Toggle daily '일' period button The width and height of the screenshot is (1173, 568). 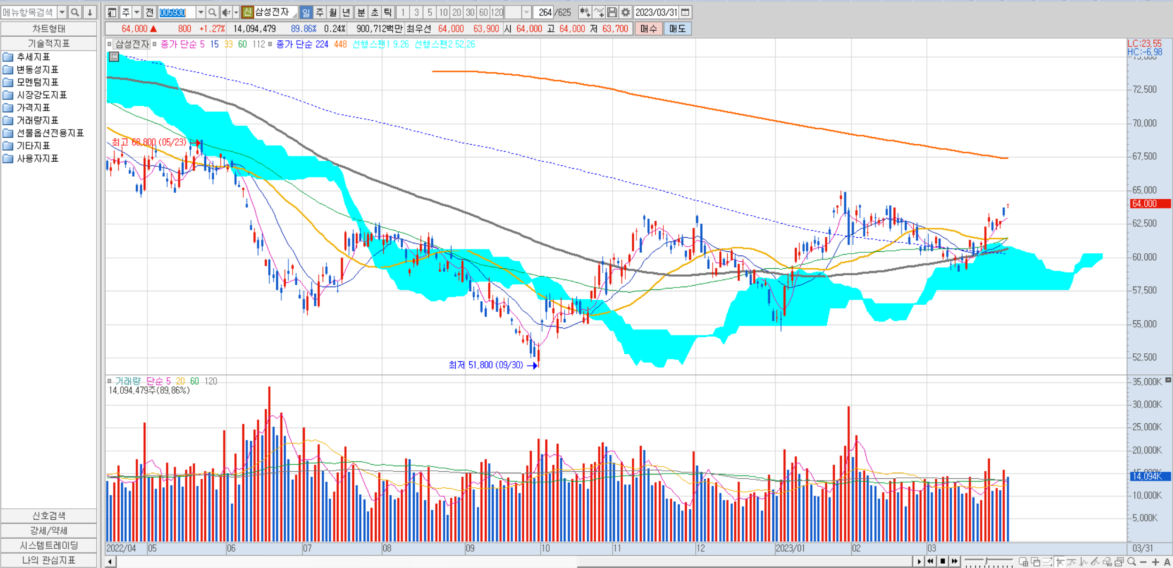306,12
